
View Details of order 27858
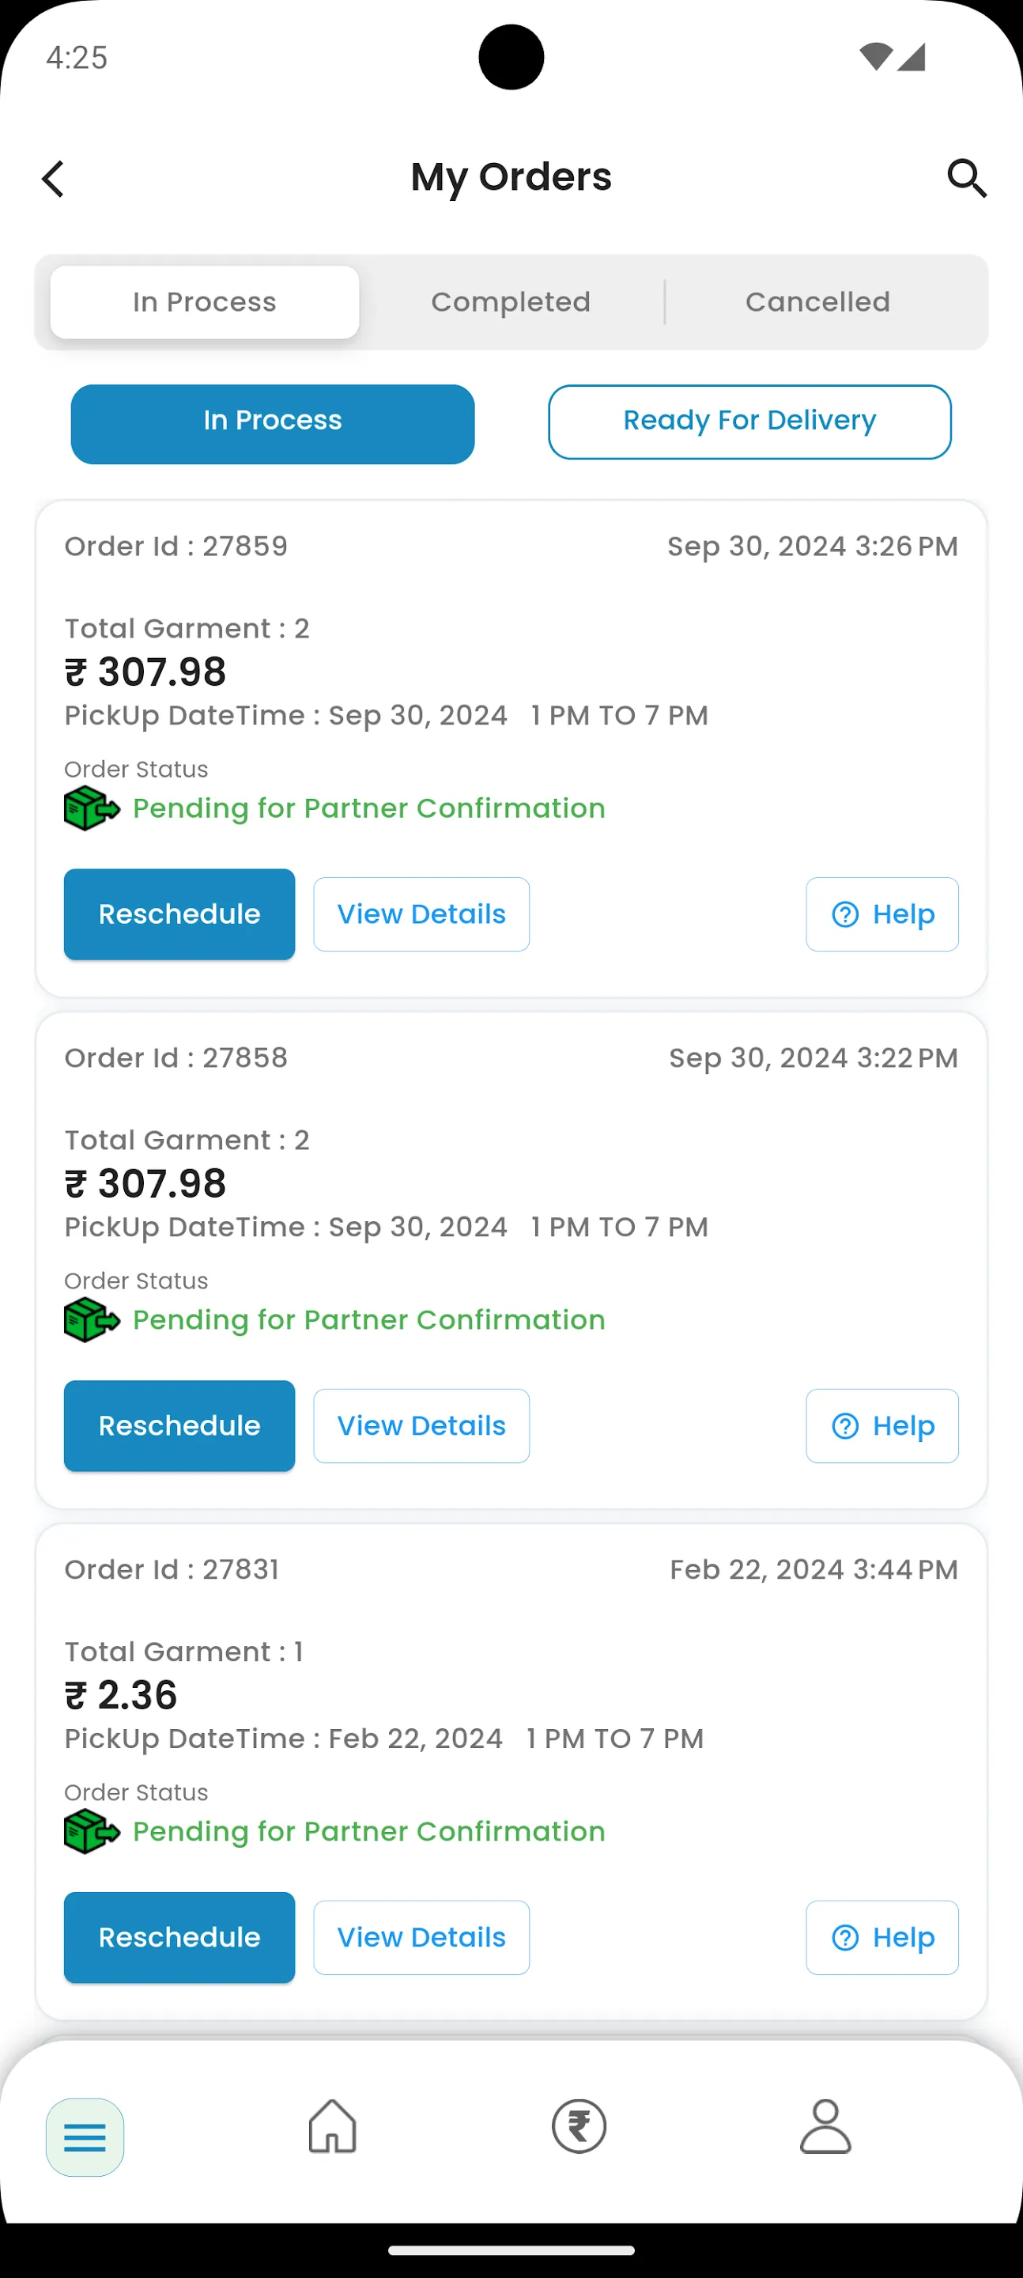(421, 1425)
